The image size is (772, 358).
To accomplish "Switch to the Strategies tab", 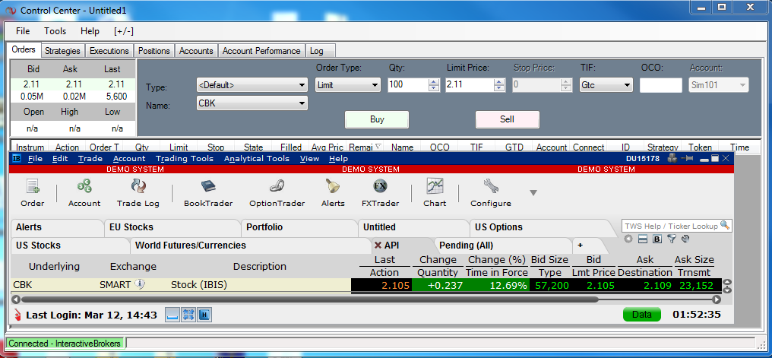I will coord(62,51).
